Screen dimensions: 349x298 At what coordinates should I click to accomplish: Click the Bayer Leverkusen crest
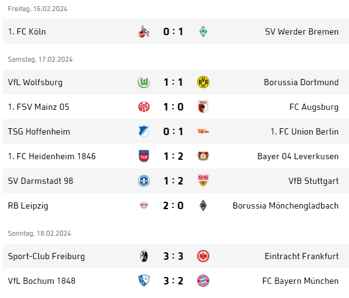(x=203, y=156)
